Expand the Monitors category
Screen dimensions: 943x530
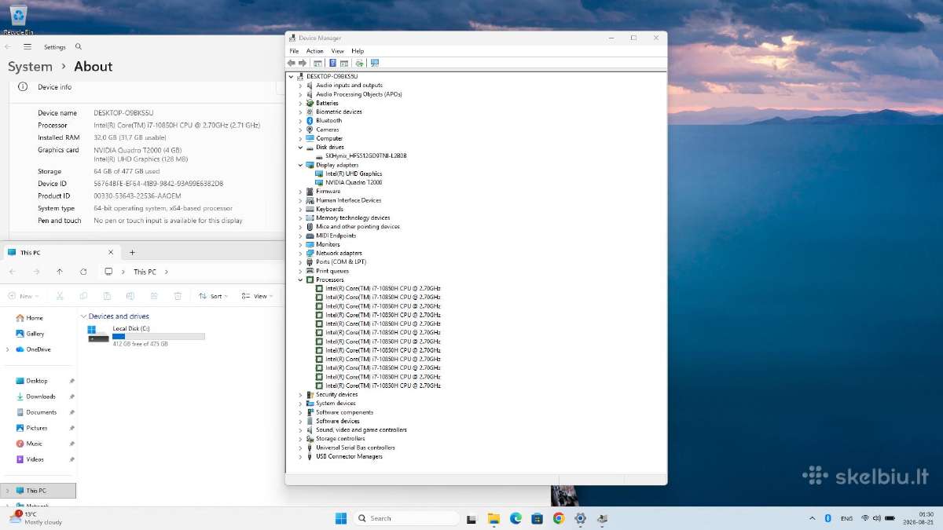(300, 244)
